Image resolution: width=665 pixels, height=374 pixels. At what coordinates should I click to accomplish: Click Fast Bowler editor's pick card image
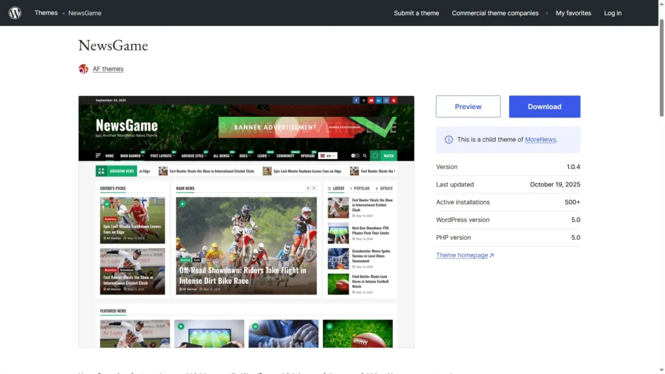[x=132, y=271]
